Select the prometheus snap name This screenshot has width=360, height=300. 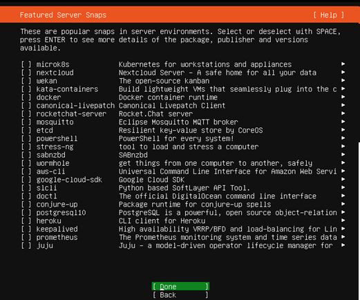pyautogui.click(x=57, y=238)
